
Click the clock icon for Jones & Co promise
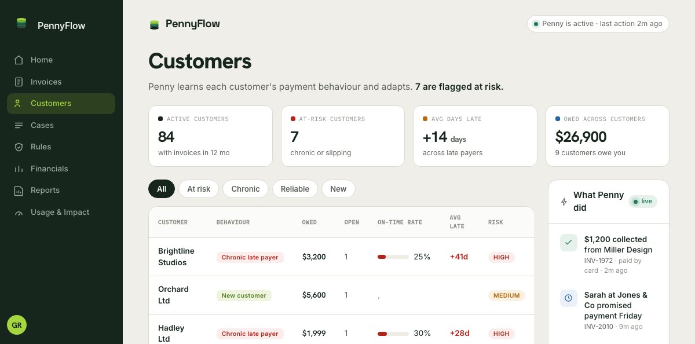coord(568,298)
